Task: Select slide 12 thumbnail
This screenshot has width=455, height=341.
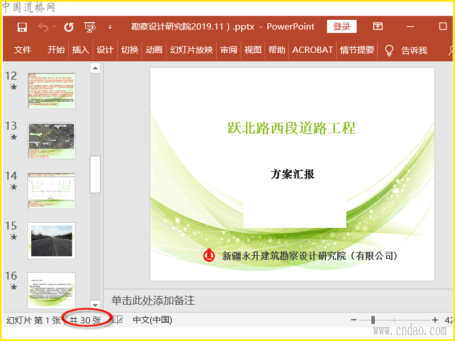Action: point(51,91)
